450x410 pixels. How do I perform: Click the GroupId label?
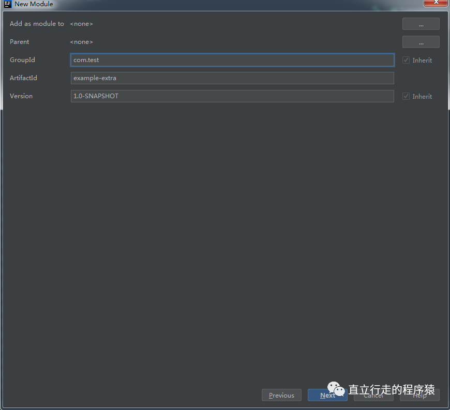22,60
